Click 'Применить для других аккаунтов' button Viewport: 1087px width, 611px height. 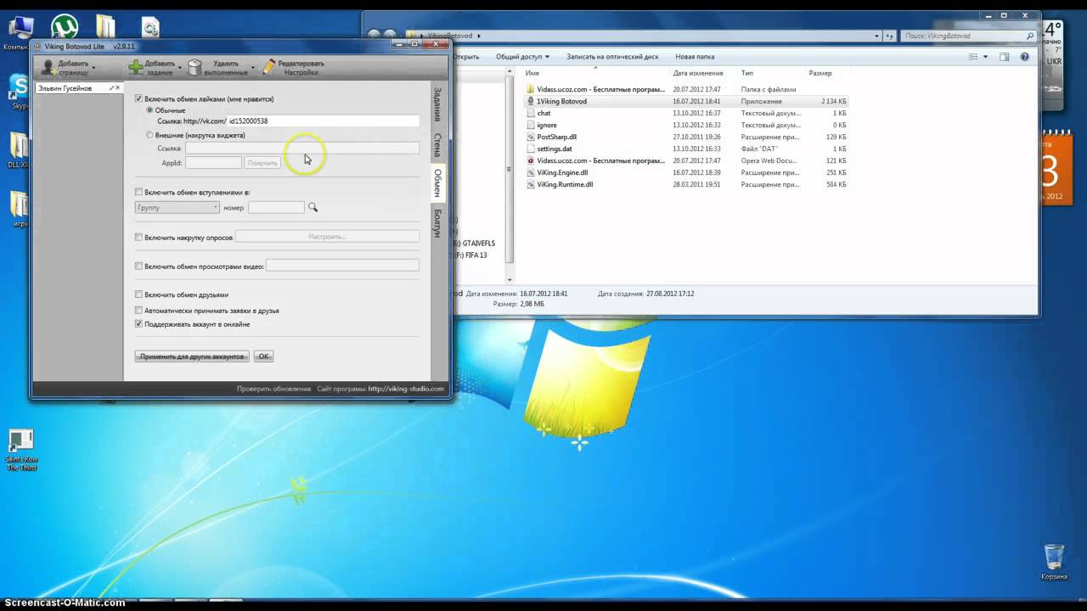click(192, 356)
